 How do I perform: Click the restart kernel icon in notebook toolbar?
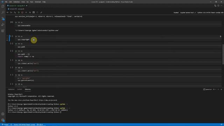pyautogui.click(x=19, y=13)
